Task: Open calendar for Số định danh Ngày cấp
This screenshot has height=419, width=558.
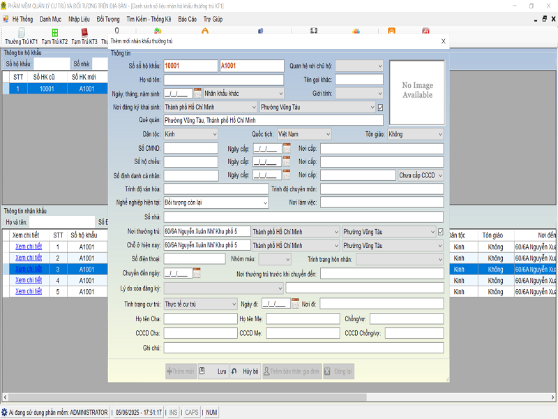Action: coord(287,175)
